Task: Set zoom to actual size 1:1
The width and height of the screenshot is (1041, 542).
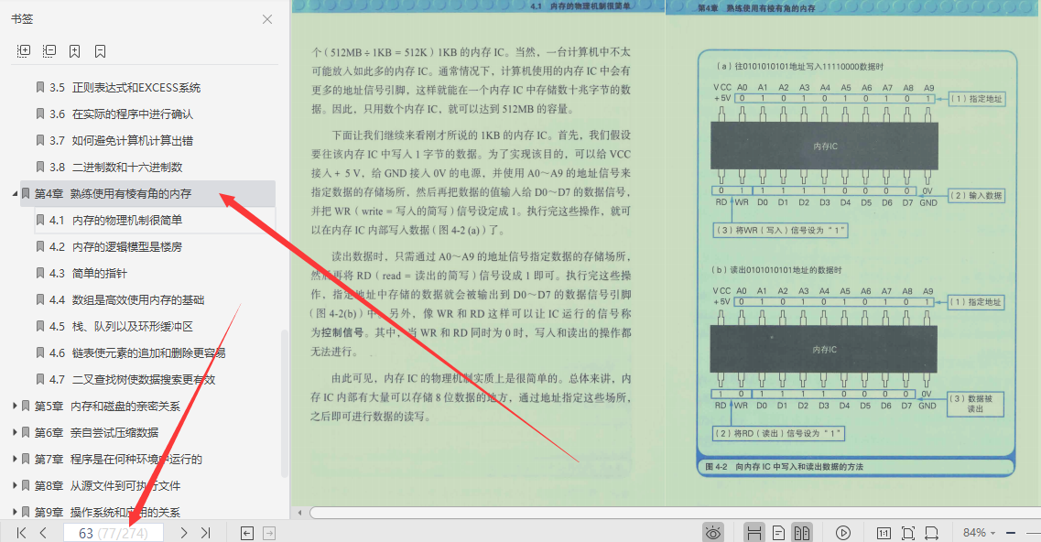Action: coord(884,531)
